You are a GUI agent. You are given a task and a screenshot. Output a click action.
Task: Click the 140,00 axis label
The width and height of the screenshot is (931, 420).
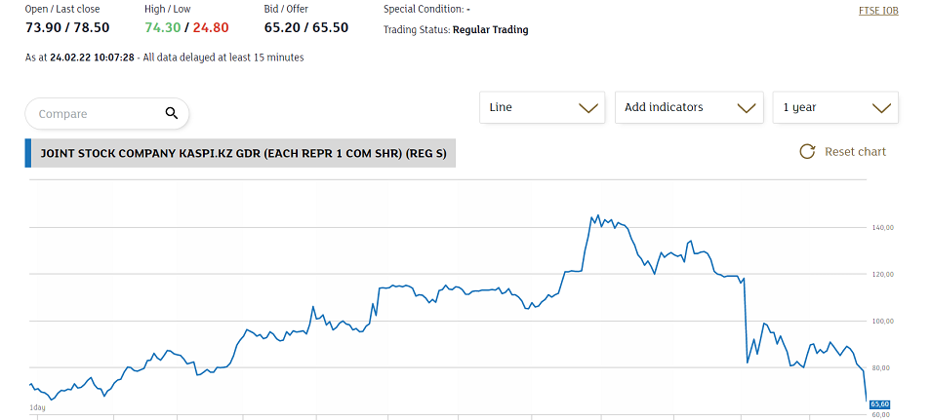pos(880,228)
